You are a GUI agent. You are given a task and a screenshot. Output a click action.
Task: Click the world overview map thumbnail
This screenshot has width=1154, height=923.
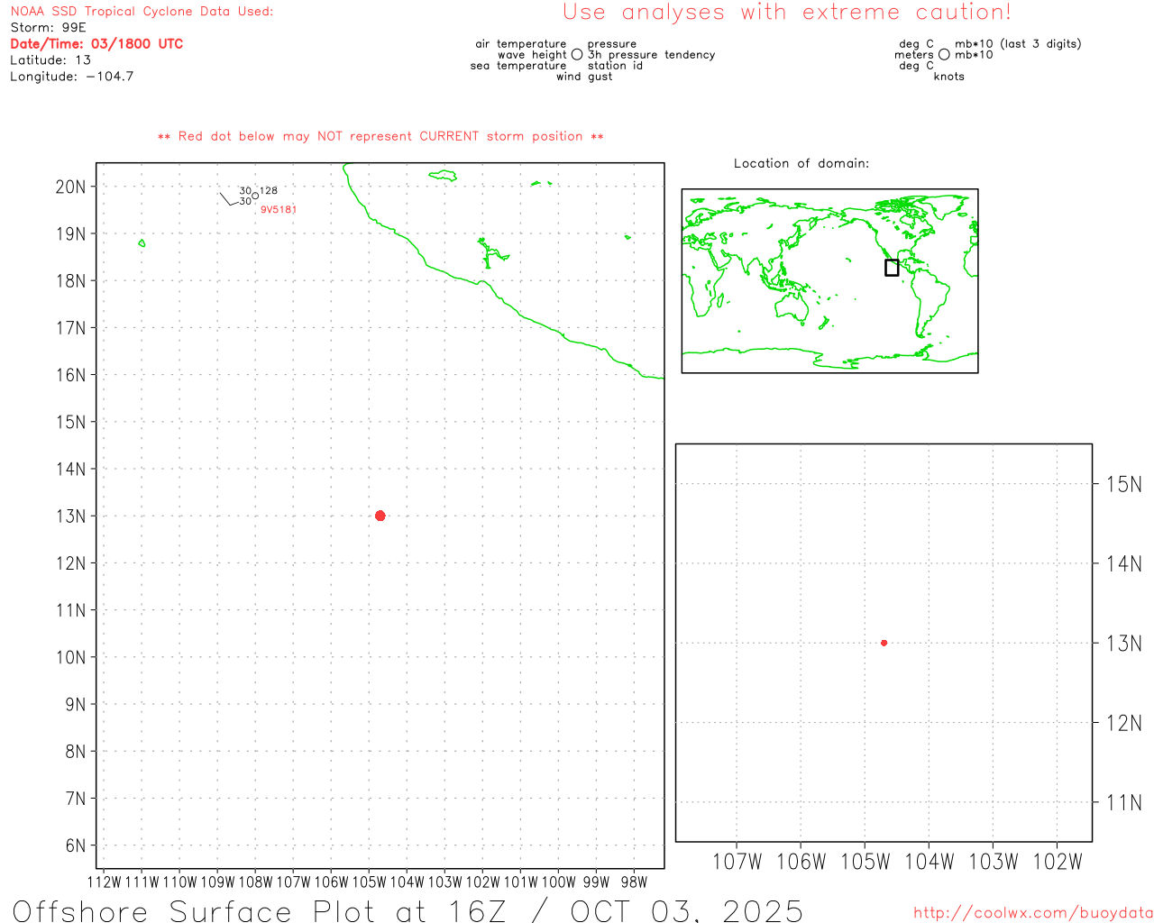[829, 281]
